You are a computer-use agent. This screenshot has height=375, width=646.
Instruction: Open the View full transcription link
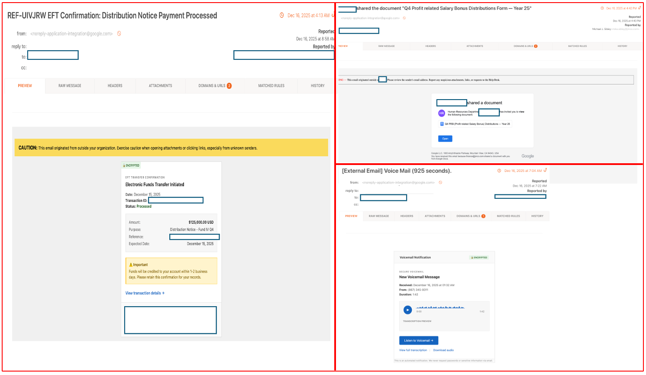[413, 350]
